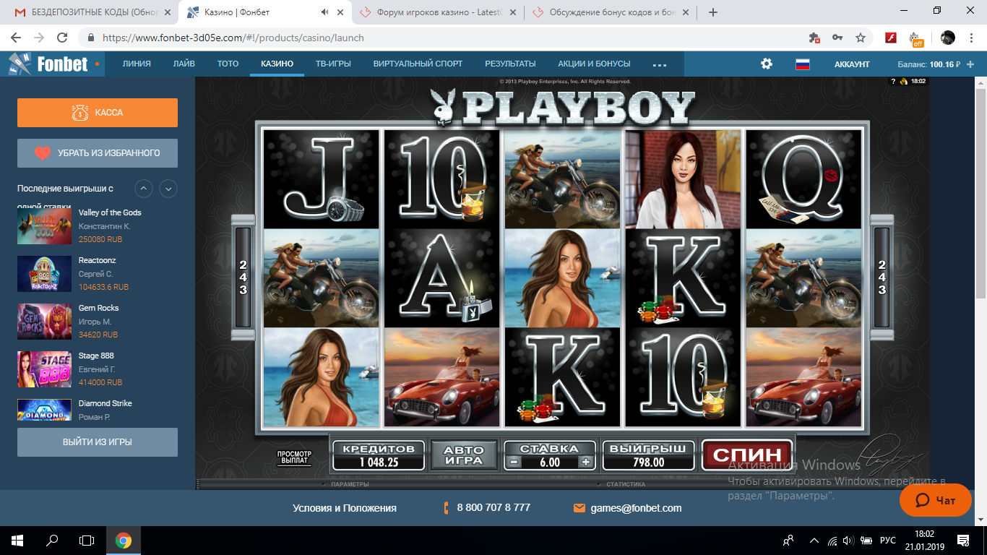Switch to the Лайв navigation tab
The image size is (987, 555).
[184, 64]
